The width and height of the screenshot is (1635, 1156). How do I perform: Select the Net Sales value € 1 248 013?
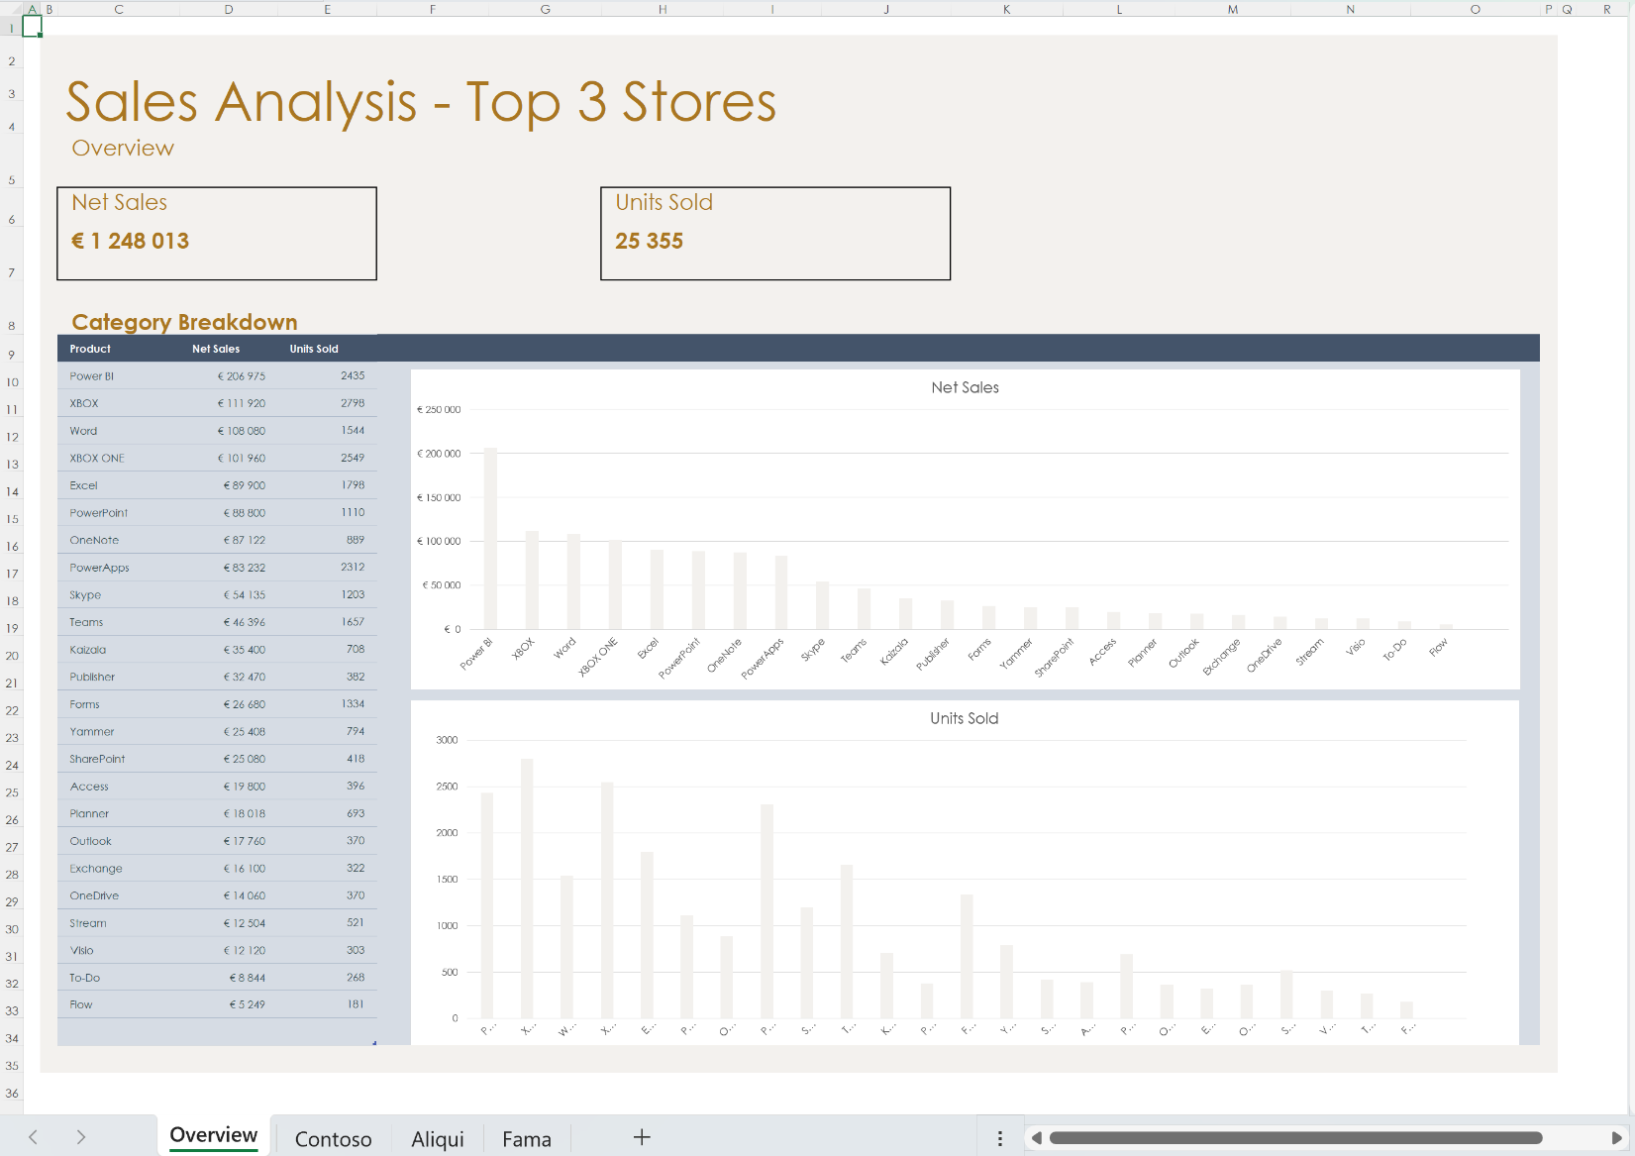[130, 241]
